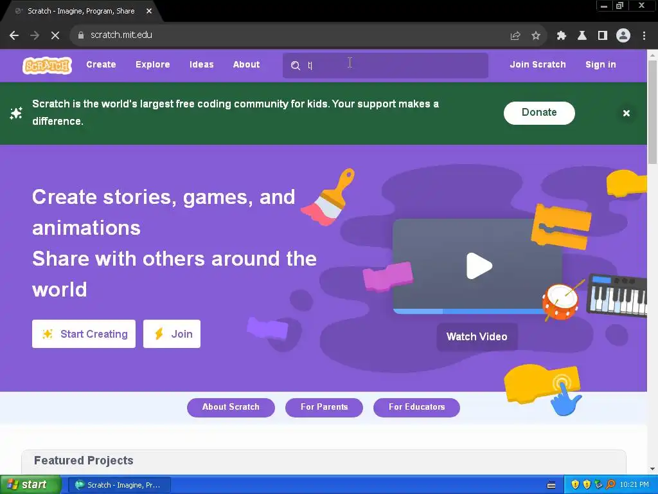Click the Featured Projects heading
Screen dimensions: 658x494
(84, 461)
